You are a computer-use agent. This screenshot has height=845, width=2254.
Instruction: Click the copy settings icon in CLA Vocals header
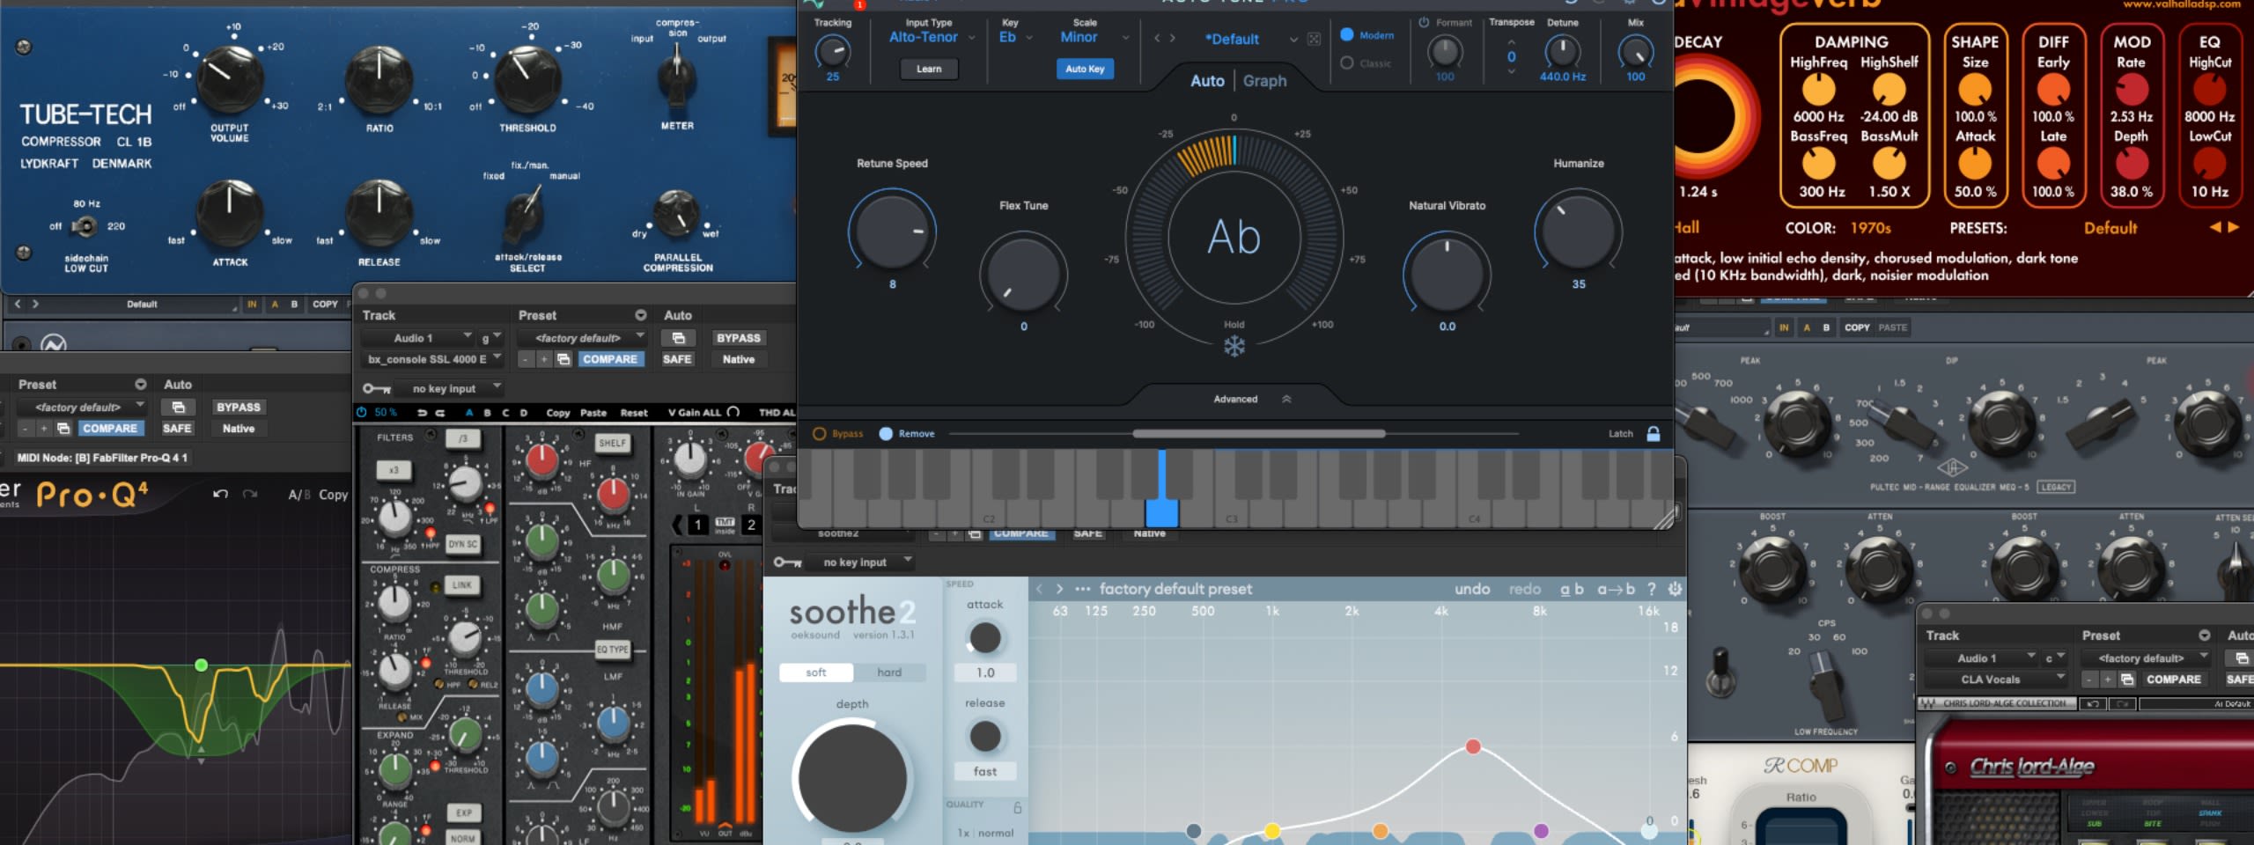[2127, 680]
